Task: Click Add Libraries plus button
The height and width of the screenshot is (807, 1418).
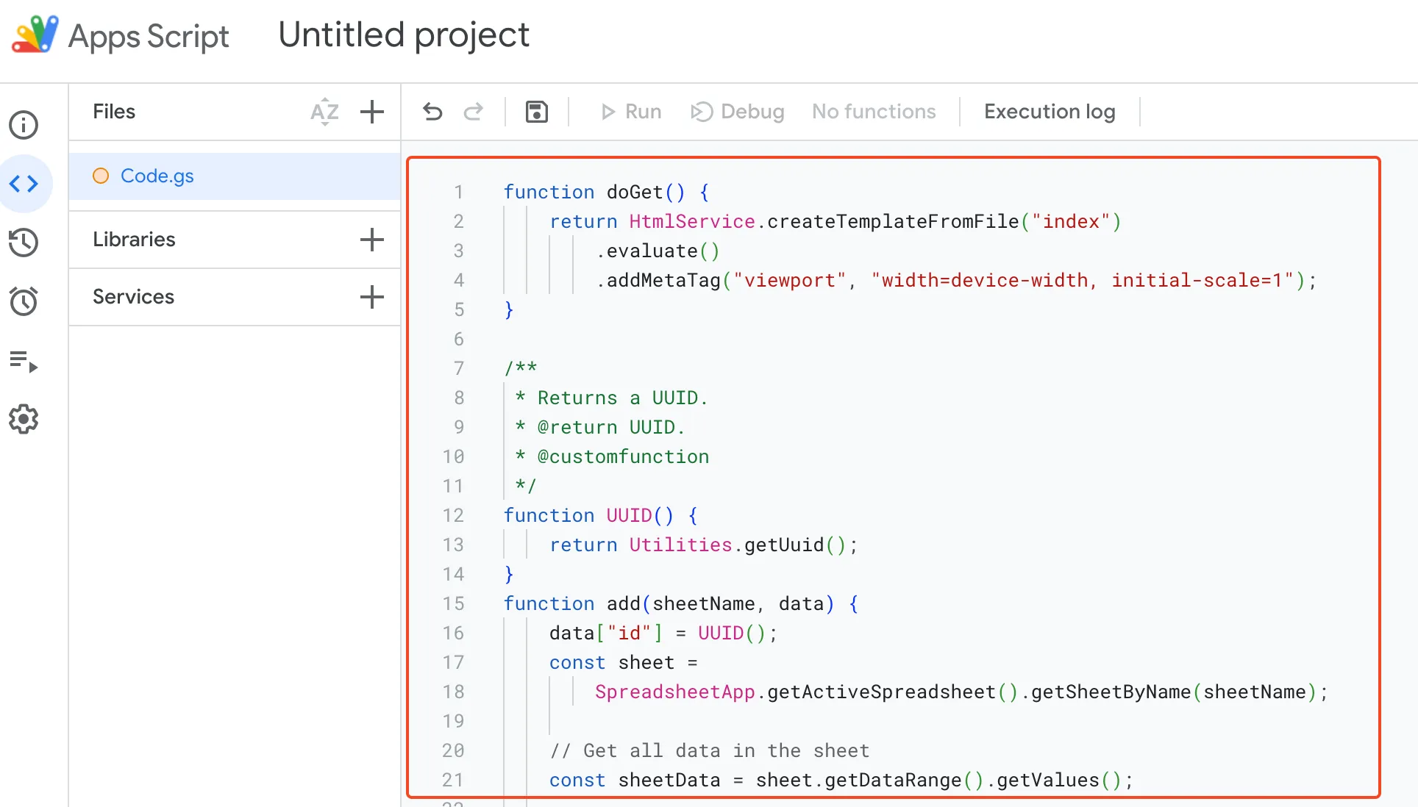Action: 372,240
